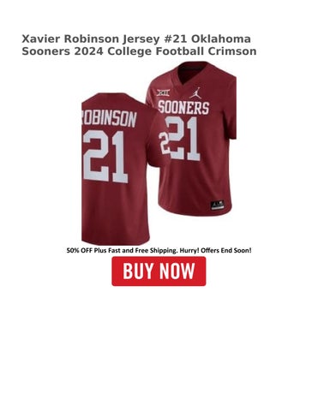Viewport: 318px width, 411px height.
Task: Click the word BUY on the red button
Action: point(139,271)
